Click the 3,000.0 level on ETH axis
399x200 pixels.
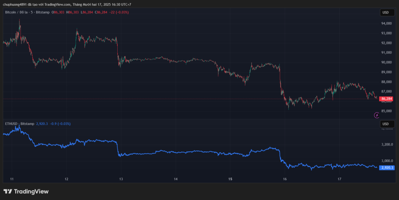387,161
